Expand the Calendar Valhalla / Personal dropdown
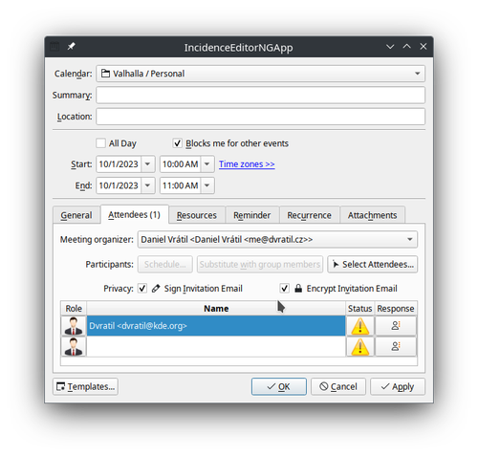 click(x=260, y=74)
